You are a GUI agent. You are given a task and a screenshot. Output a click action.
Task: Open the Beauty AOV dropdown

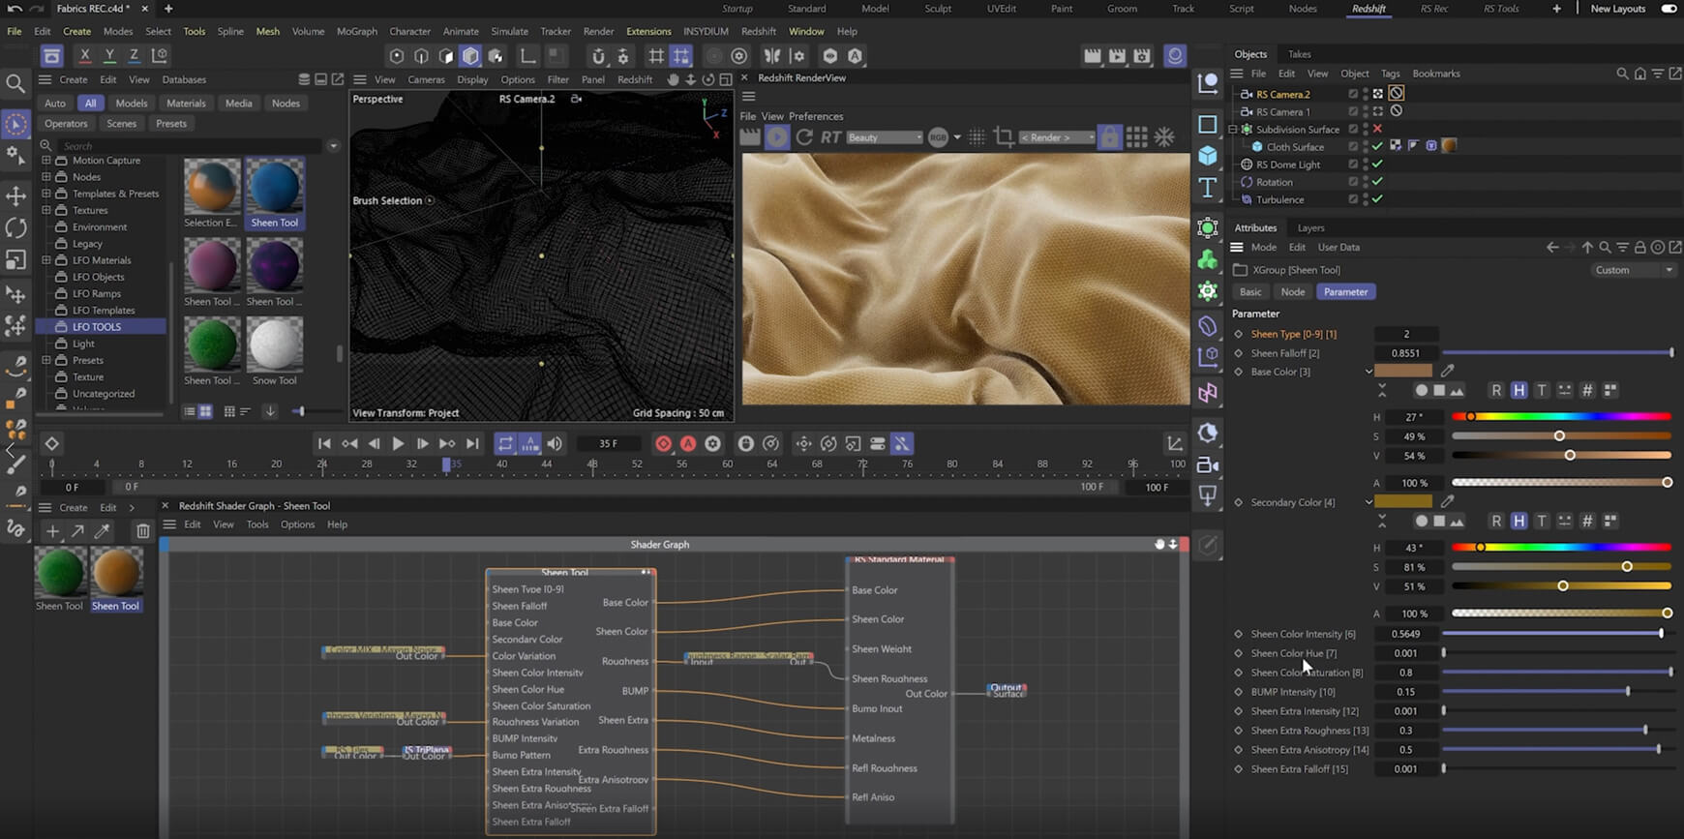pos(885,137)
